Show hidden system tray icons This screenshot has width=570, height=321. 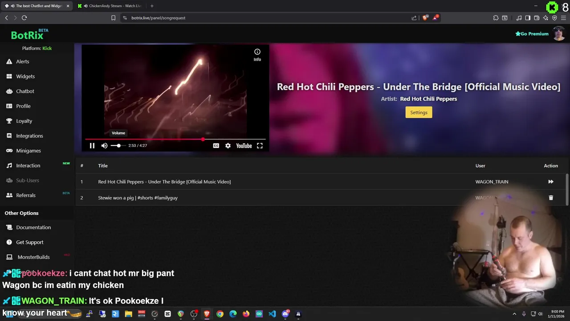[x=514, y=314]
